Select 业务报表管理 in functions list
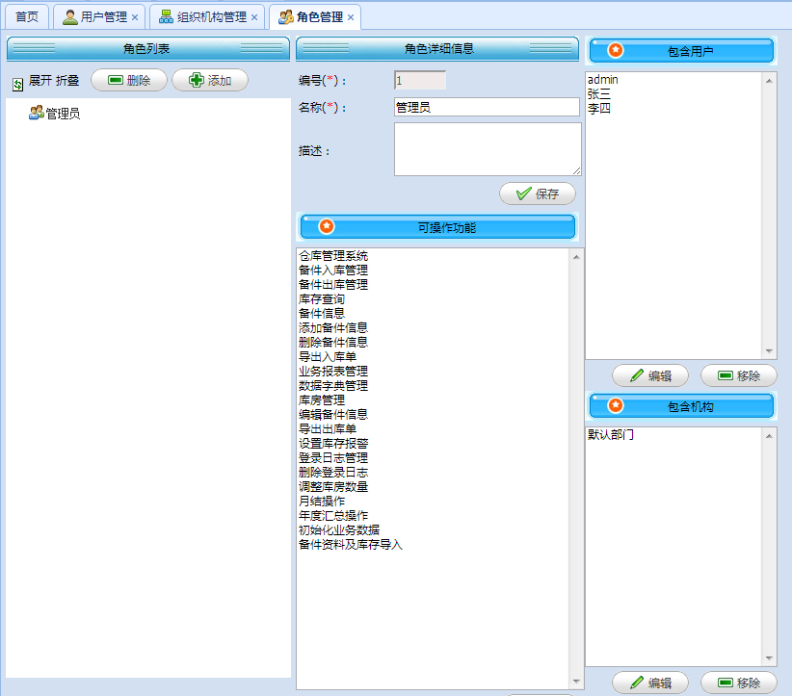This screenshot has height=696, width=792. 333,371
